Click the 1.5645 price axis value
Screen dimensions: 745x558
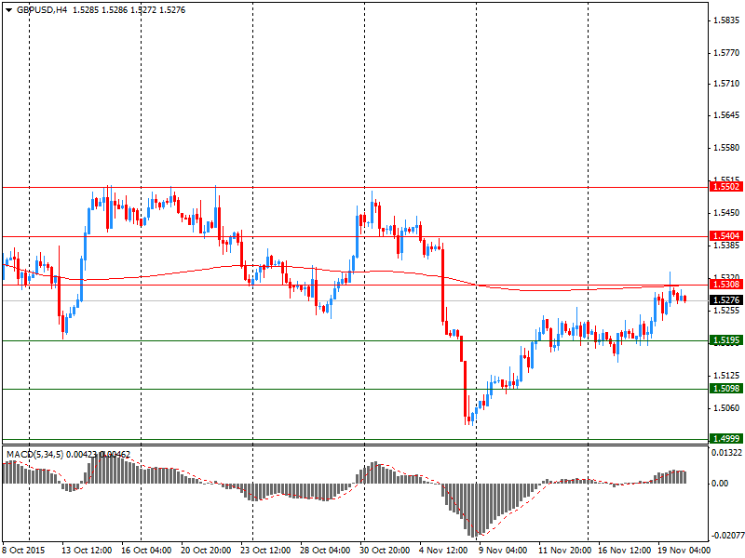click(x=726, y=115)
